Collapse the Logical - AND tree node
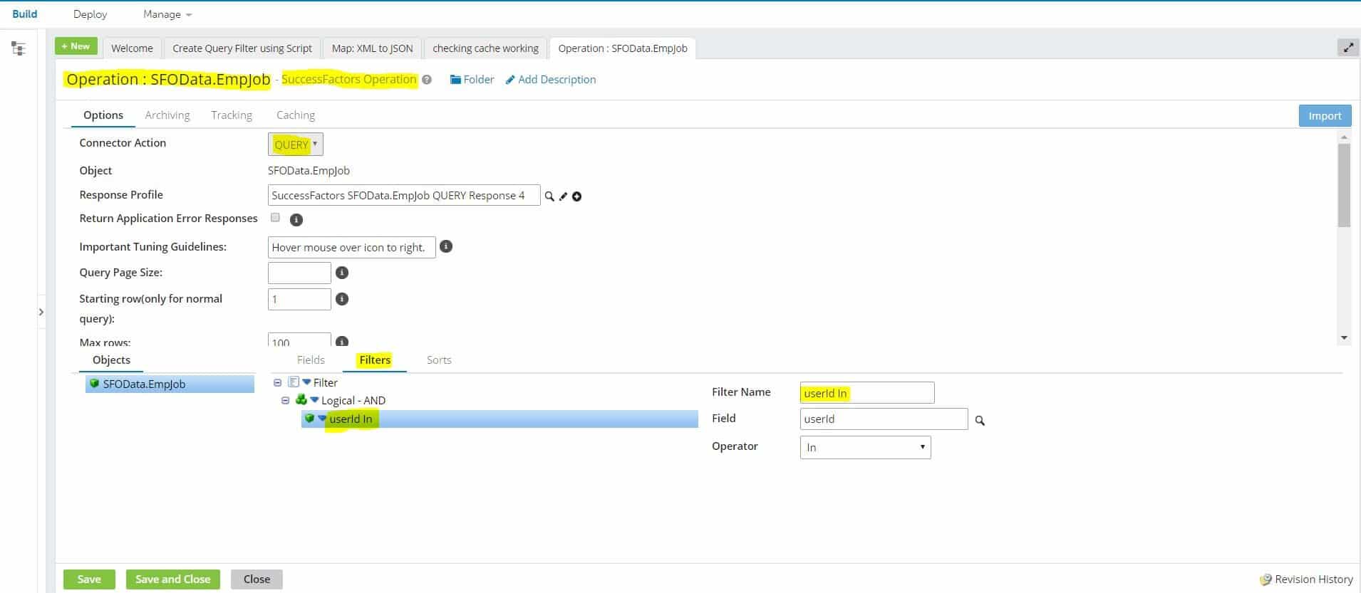1361x593 pixels. 286,400
